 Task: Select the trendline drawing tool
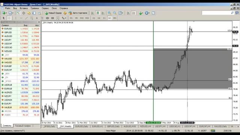click(26, 18)
